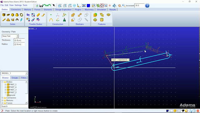The image size is (200, 113).
Task: Open the New Part dropdown
Action: pyautogui.click(x=10, y=36)
